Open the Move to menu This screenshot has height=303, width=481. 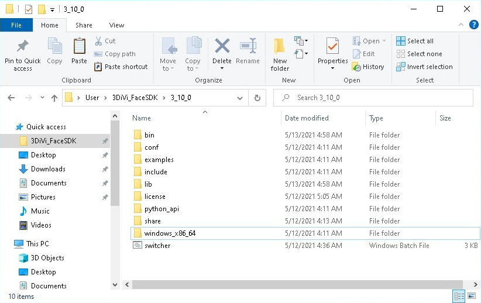tap(168, 54)
